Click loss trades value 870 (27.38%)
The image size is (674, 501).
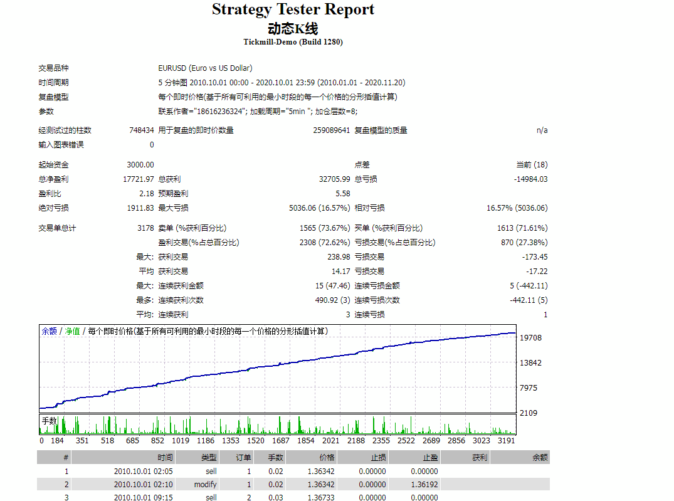[524, 243]
